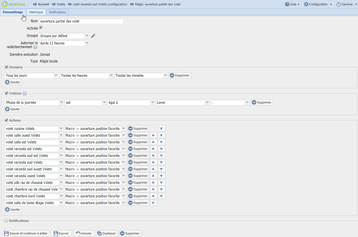Viewport: 358px width, 237px height.
Task: Move volet veranda sud Volets action up
Action: [153, 162]
